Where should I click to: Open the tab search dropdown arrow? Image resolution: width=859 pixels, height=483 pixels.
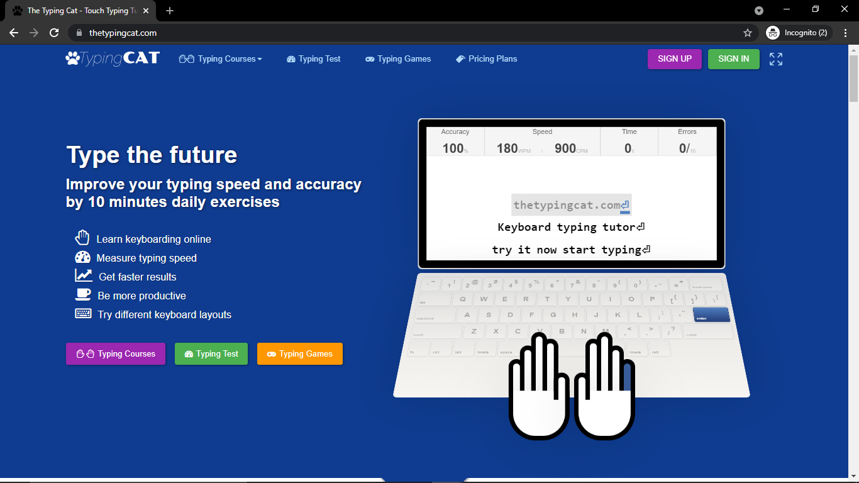point(759,11)
